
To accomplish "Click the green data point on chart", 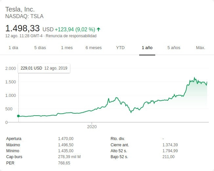I will tap(18, 116).
